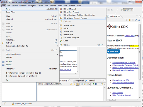Toggle the console scroll lock icon

pos(78,84)
